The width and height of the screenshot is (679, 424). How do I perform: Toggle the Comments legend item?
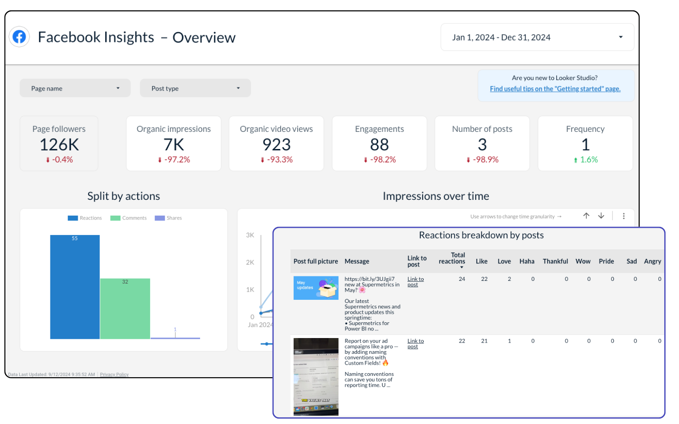pos(129,218)
